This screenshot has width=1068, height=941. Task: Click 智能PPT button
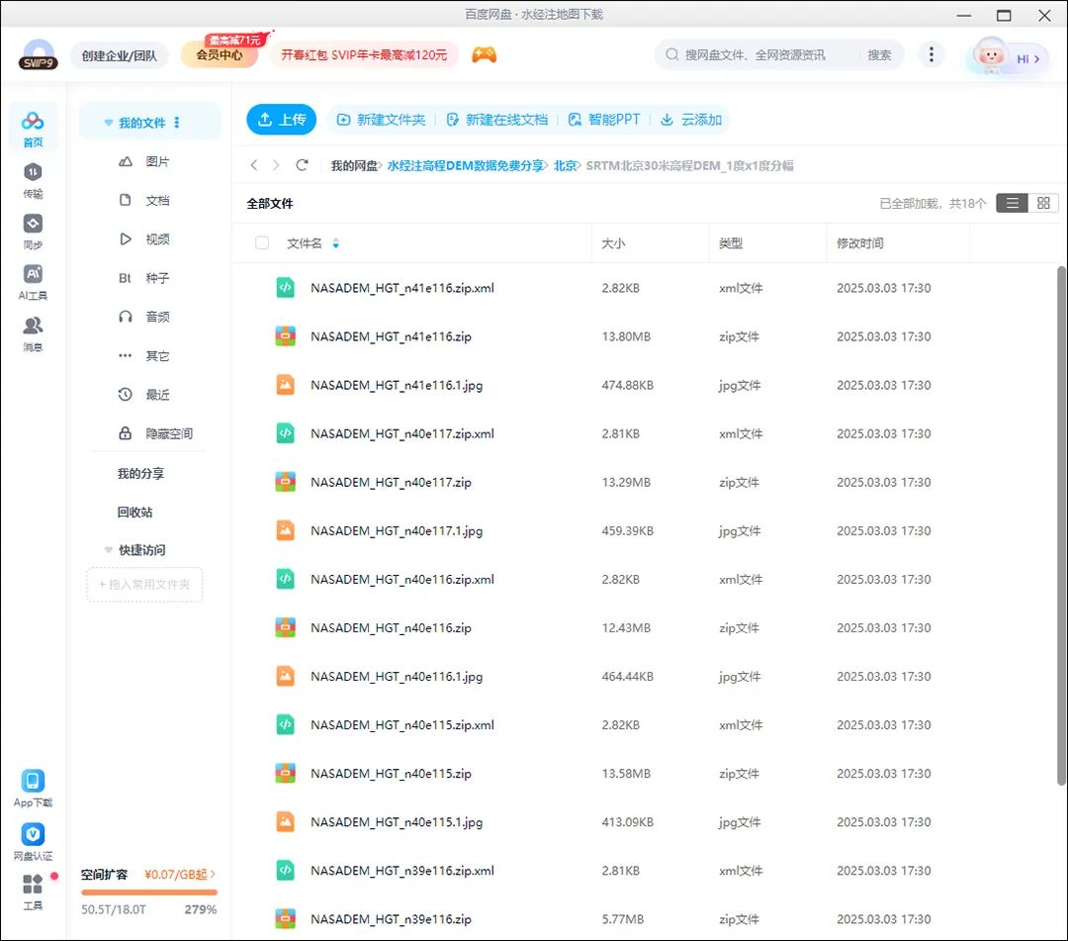coord(604,120)
